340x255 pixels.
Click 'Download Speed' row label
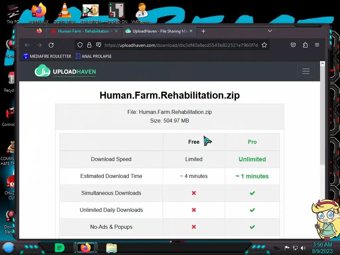click(x=111, y=159)
